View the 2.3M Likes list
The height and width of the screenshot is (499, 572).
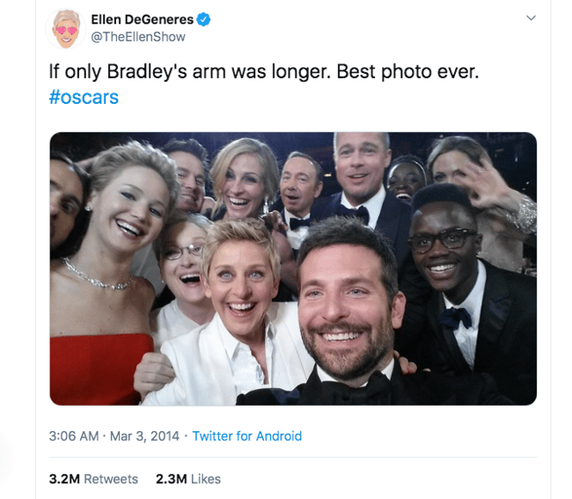pos(188,479)
